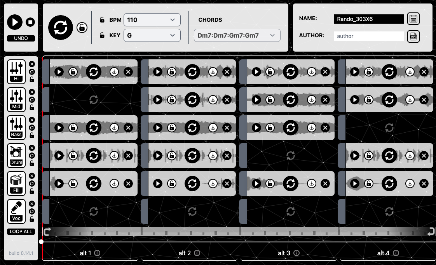Remove the Hi clip in alt 4

click(x=424, y=72)
